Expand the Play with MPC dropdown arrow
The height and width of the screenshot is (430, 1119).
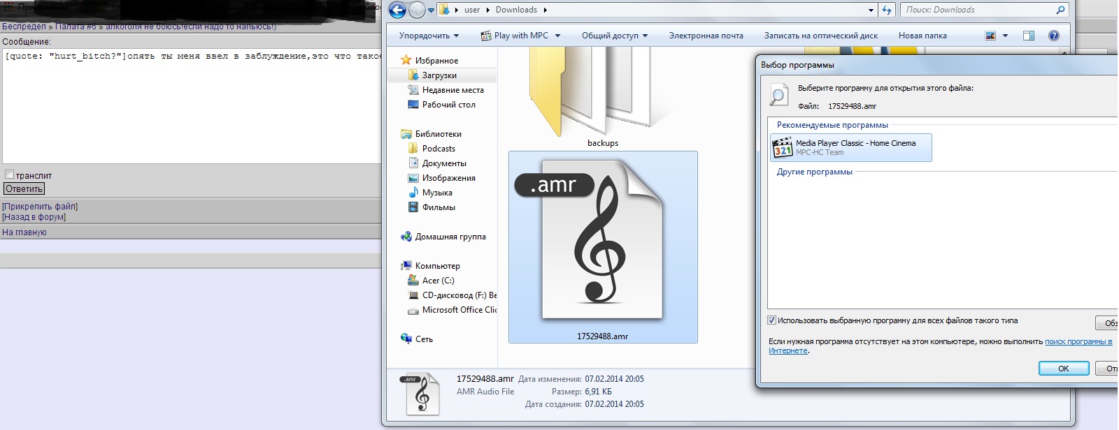[x=557, y=36]
